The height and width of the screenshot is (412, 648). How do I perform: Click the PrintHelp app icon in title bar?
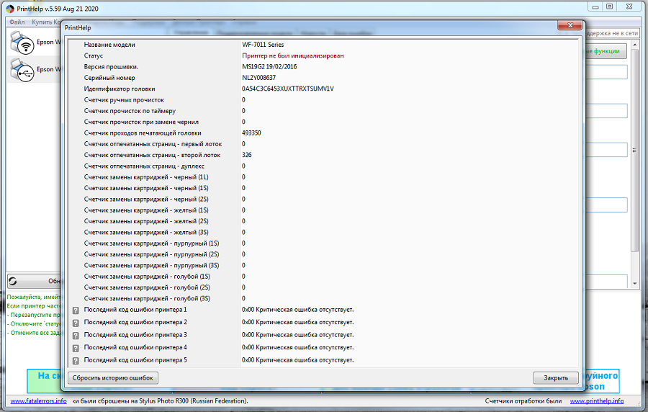pos(10,9)
